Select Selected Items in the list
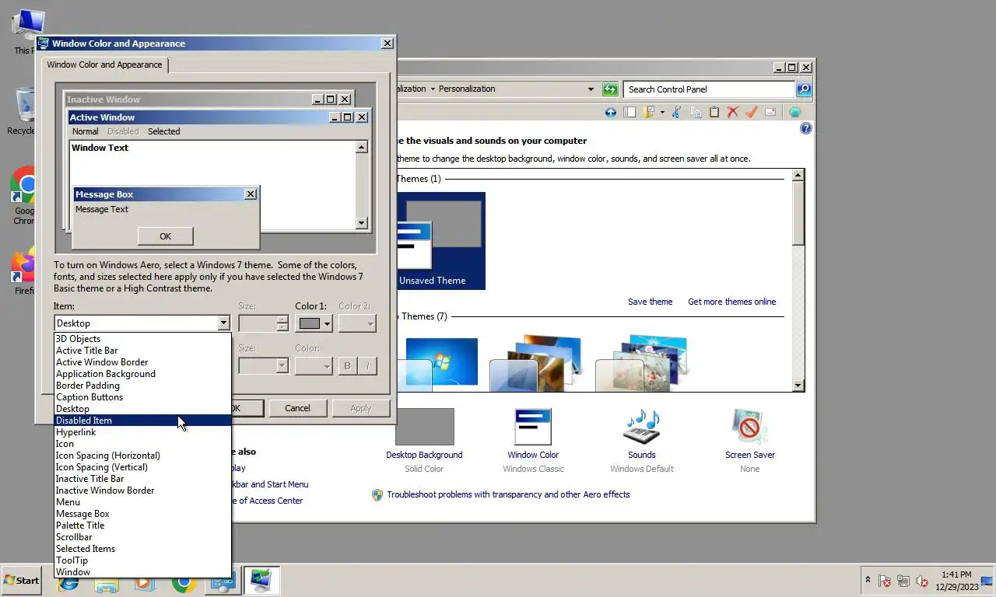 (x=142, y=549)
